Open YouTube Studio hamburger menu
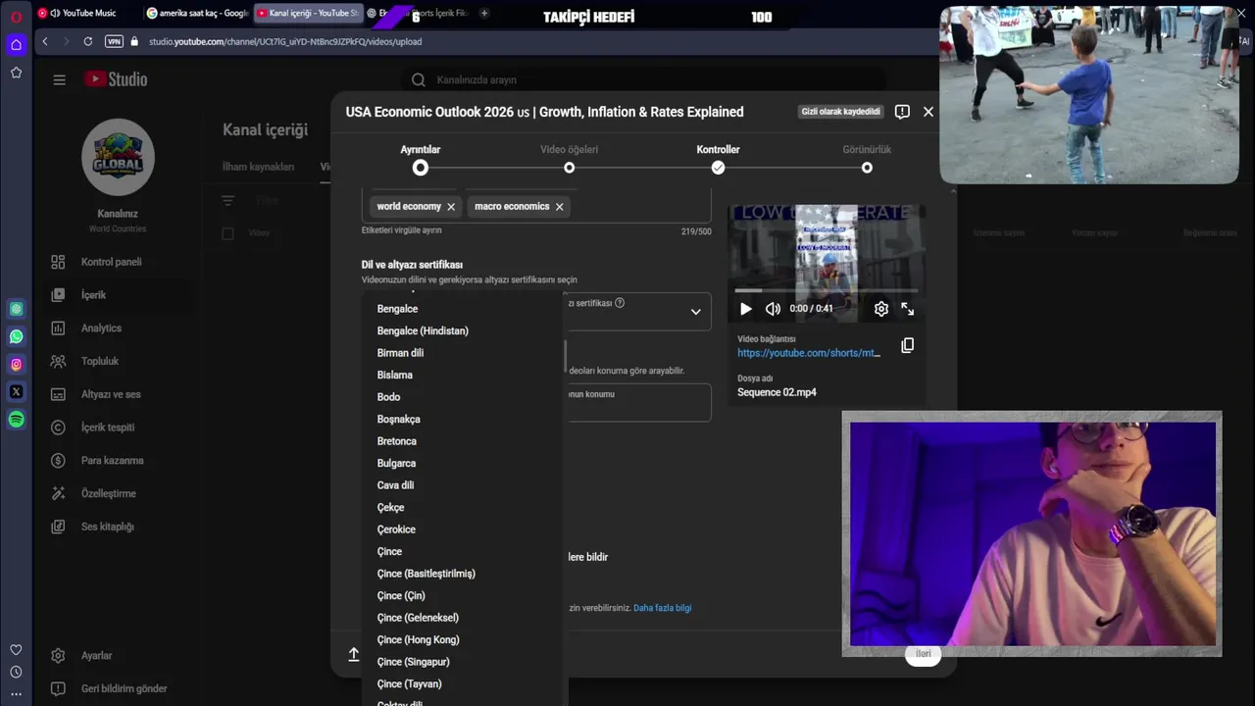Screen dimensions: 1255x706 pyautogui.click(x=59, y=79)
